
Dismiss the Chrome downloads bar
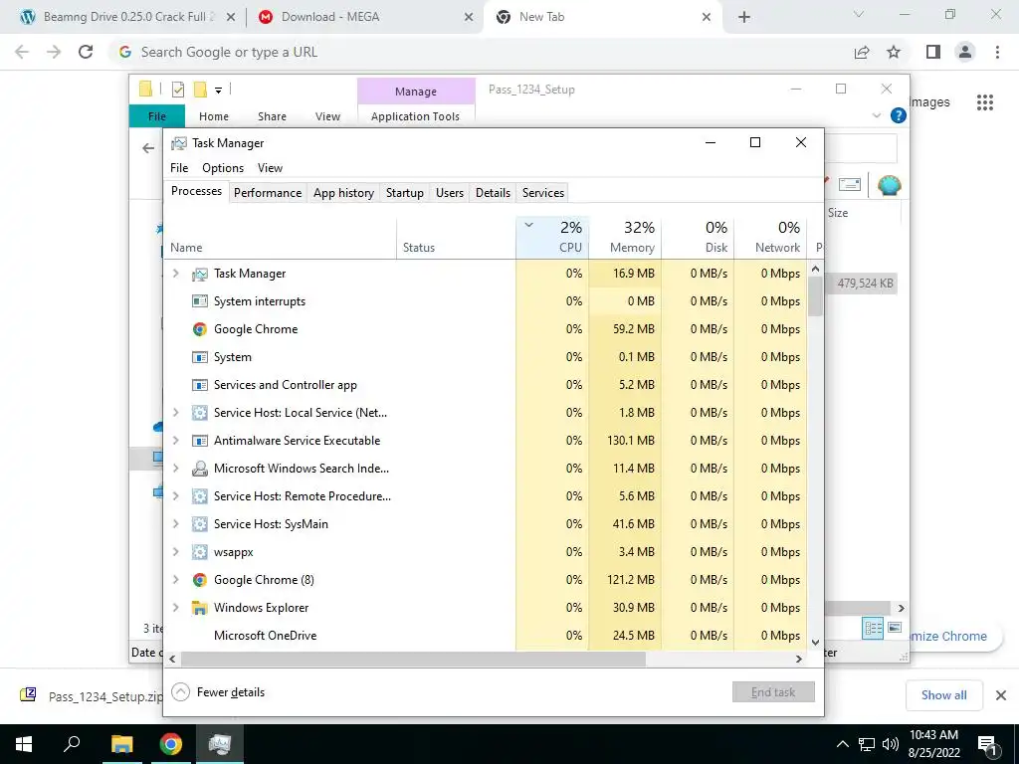point(1001,695)
